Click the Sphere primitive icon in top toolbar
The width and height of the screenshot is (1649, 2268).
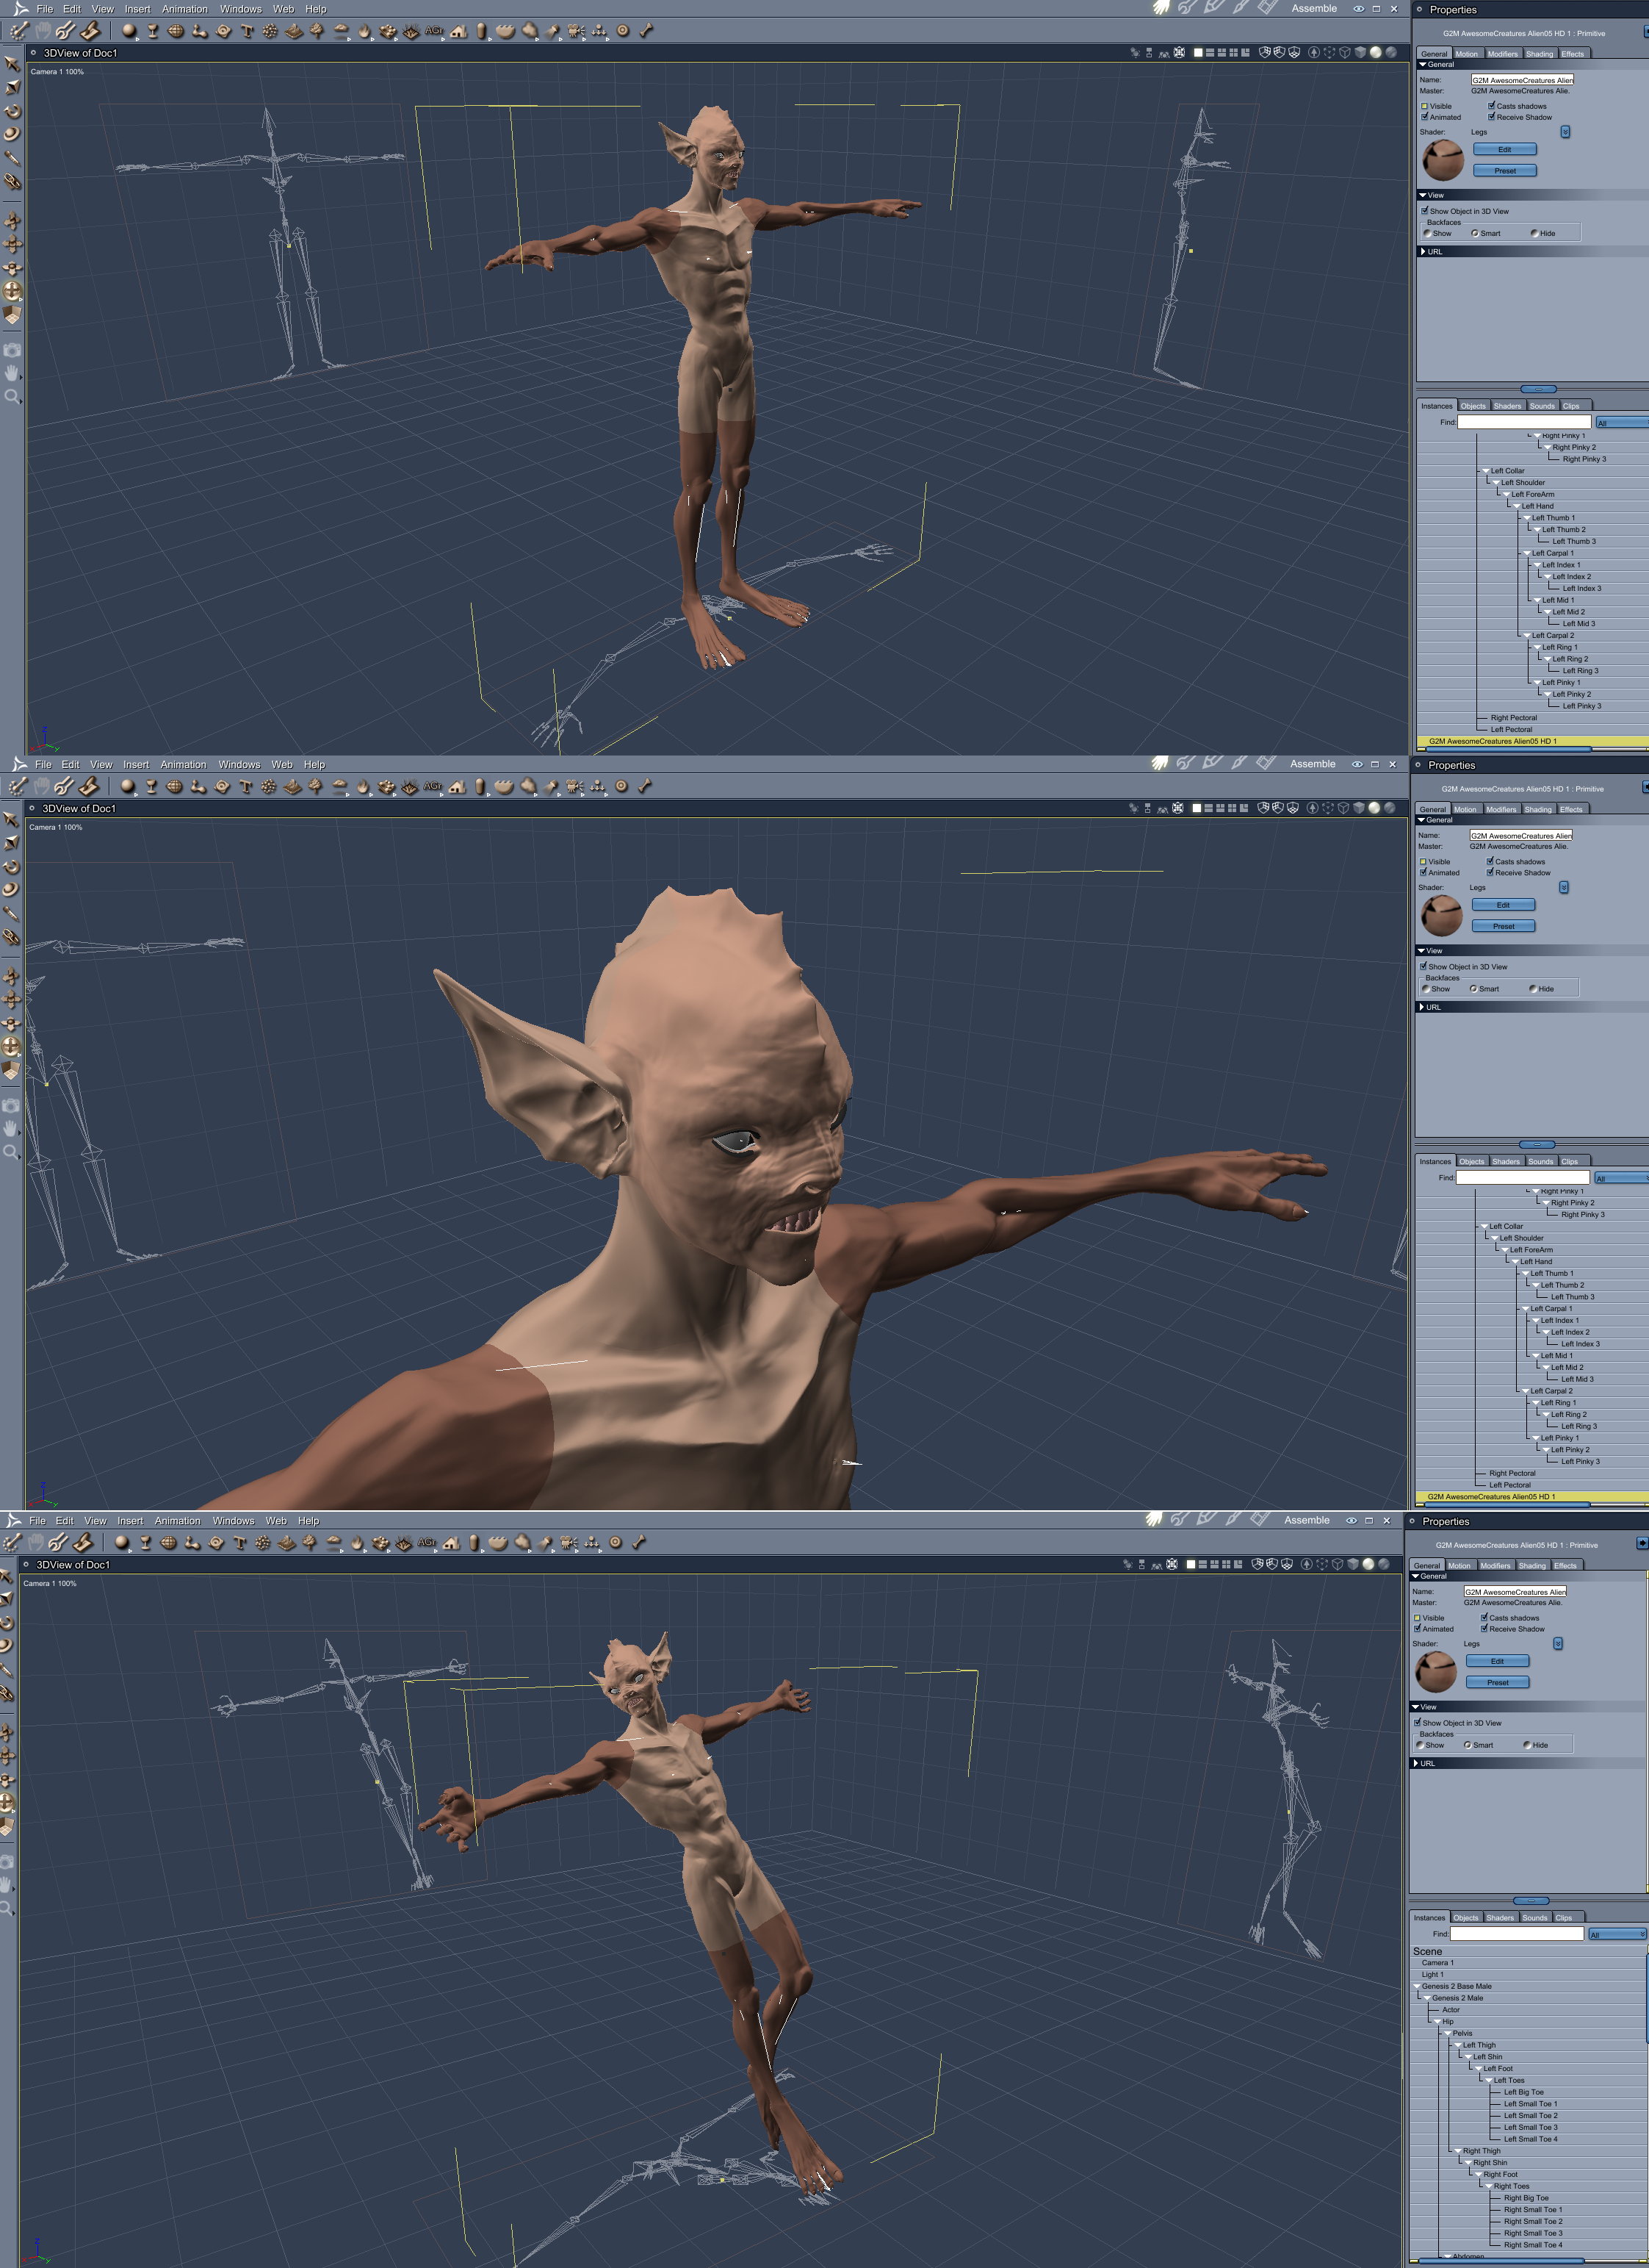pos(129,31)
